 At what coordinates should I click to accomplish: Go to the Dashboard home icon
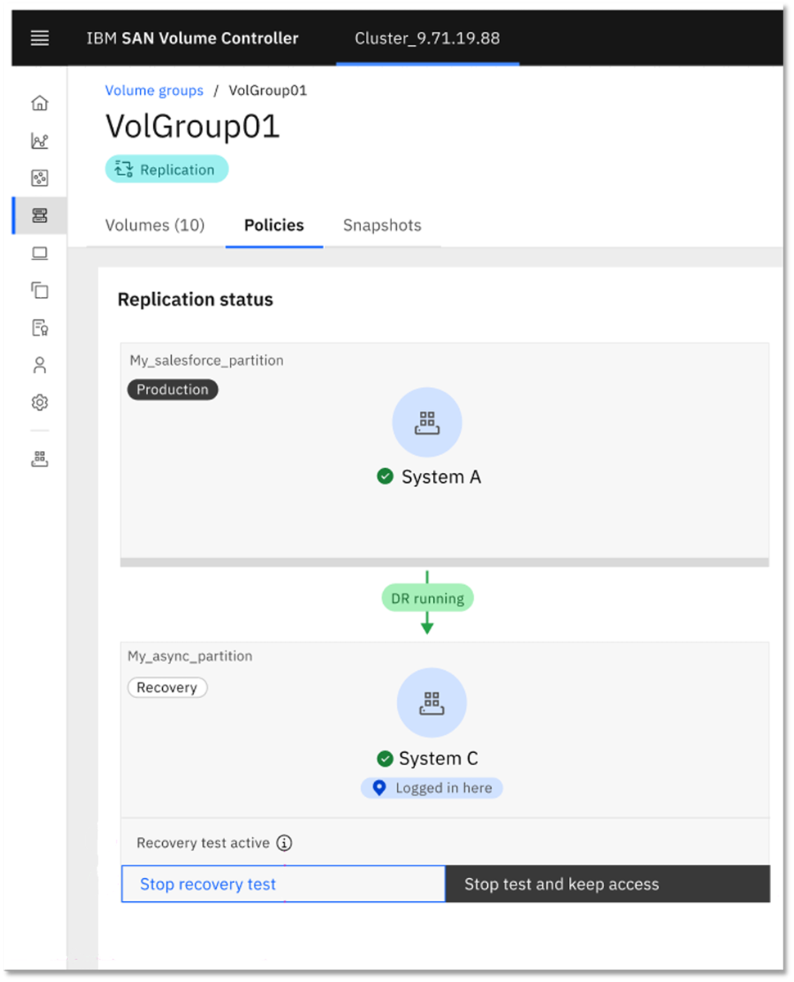coord(38,102)
